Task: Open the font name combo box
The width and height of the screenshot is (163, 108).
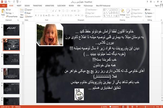Action: point(41,11)
